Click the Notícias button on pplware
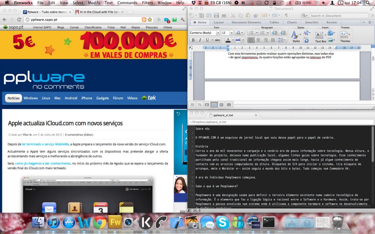 click(14, 98)
